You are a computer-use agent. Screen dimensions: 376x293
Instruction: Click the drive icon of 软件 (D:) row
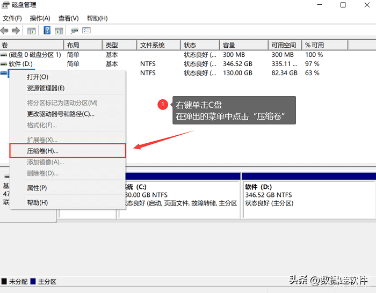tap(4, 64)
